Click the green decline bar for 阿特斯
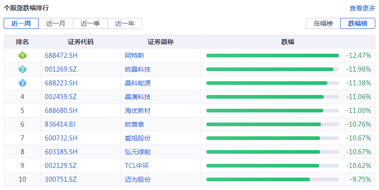This screenshot has width=379, height=190. 272,56
